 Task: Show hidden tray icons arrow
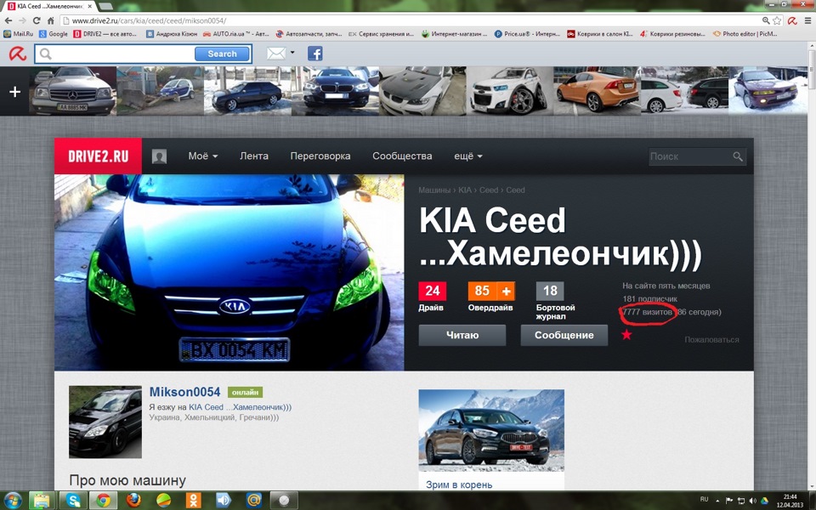tap(719, 500)
